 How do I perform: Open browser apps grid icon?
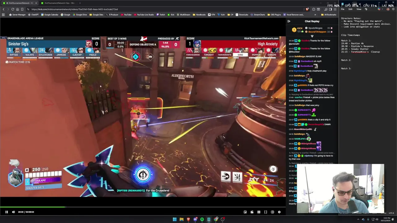[3, 15]
